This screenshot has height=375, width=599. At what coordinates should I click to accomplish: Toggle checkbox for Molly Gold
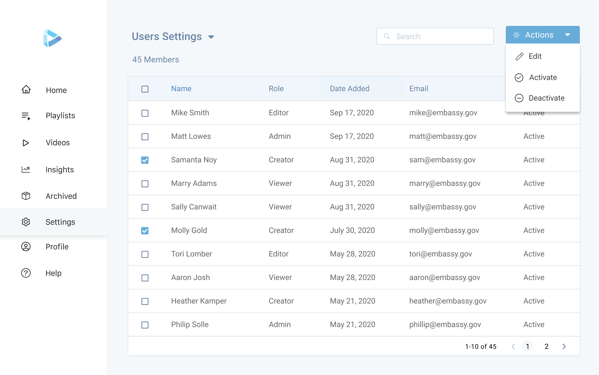coord(145,230)
